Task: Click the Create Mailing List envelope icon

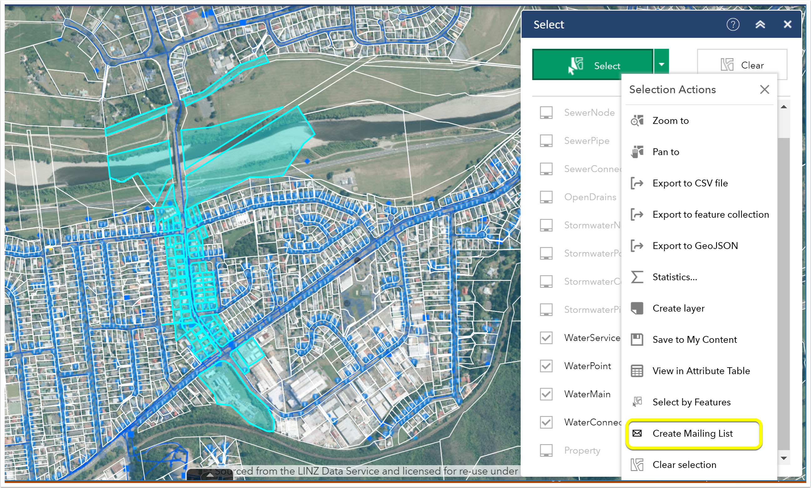Action: [637, 433]
